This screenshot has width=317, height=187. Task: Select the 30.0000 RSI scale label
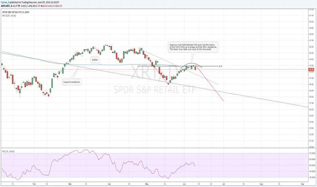click(x=312, y=177)
